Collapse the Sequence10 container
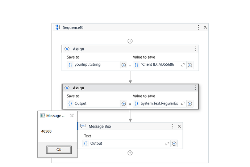The image size is (250, 167). click(205, 27)
